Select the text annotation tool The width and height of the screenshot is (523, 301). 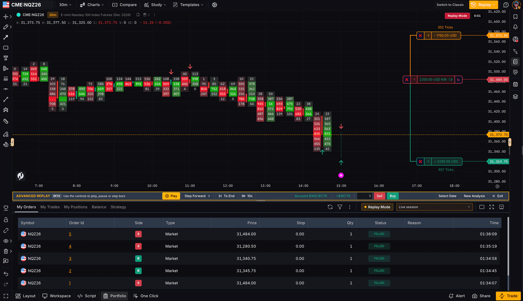[6, 58]
